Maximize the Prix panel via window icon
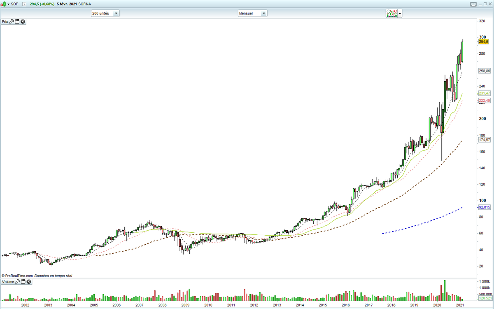The height and width of the screenshot is (309, 494). pyautogui.click(x=17, y=21)
